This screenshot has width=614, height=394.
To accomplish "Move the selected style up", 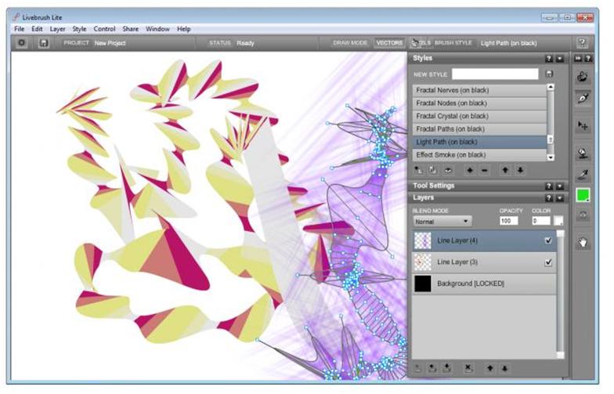I will [x=505, y=171].
